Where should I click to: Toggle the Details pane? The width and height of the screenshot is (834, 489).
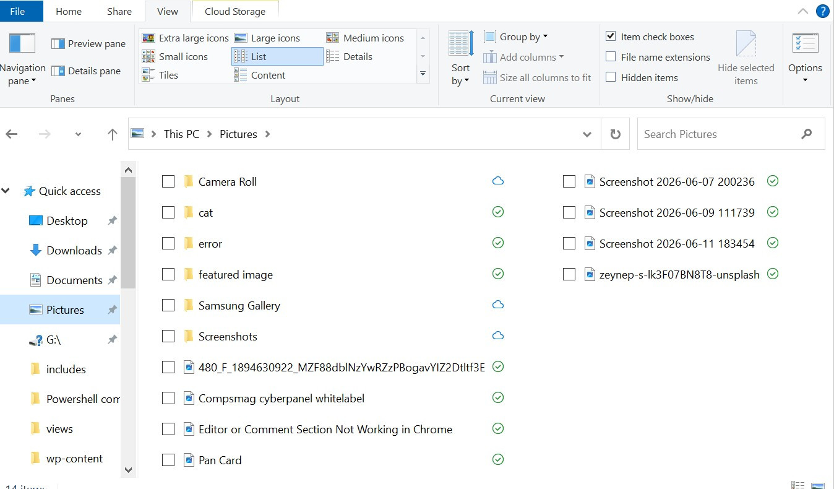tap(86, 71)
